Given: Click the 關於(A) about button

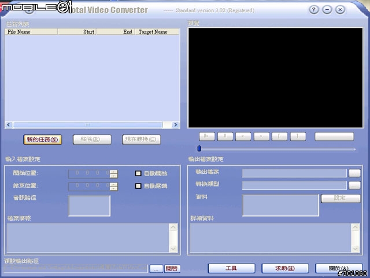Looking at the screenshot, I should (339, 268).
